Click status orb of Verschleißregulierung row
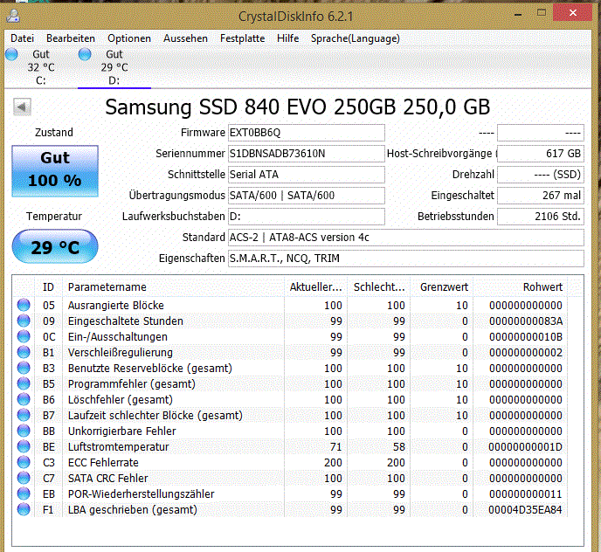Viewport: 601px width, 552px height. (x=24, y=352)
